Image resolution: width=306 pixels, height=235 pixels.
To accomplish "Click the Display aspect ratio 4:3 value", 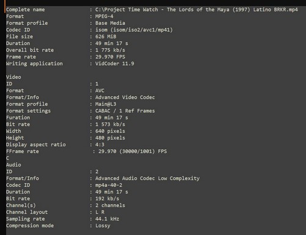I will coord(100,144).
